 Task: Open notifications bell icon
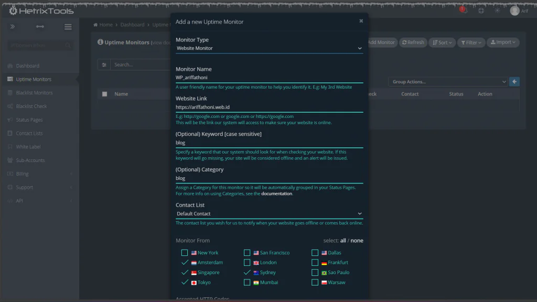click(464, 10)
